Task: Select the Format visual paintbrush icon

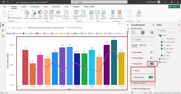Action: 143,33
